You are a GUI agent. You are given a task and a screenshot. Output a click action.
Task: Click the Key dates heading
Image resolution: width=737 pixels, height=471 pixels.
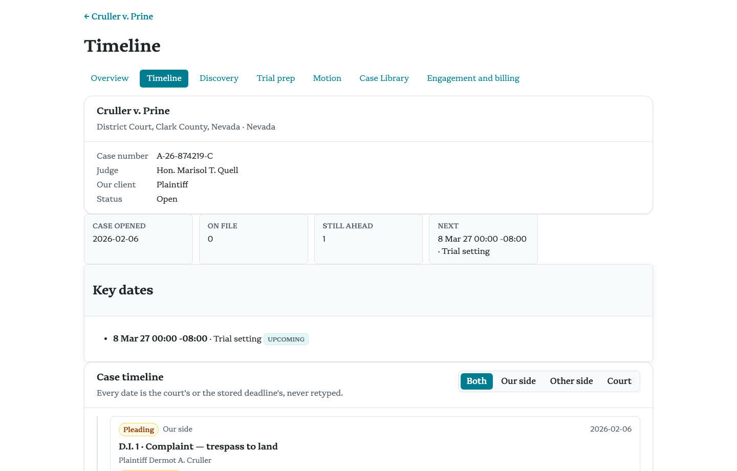(x=123, y=290)
